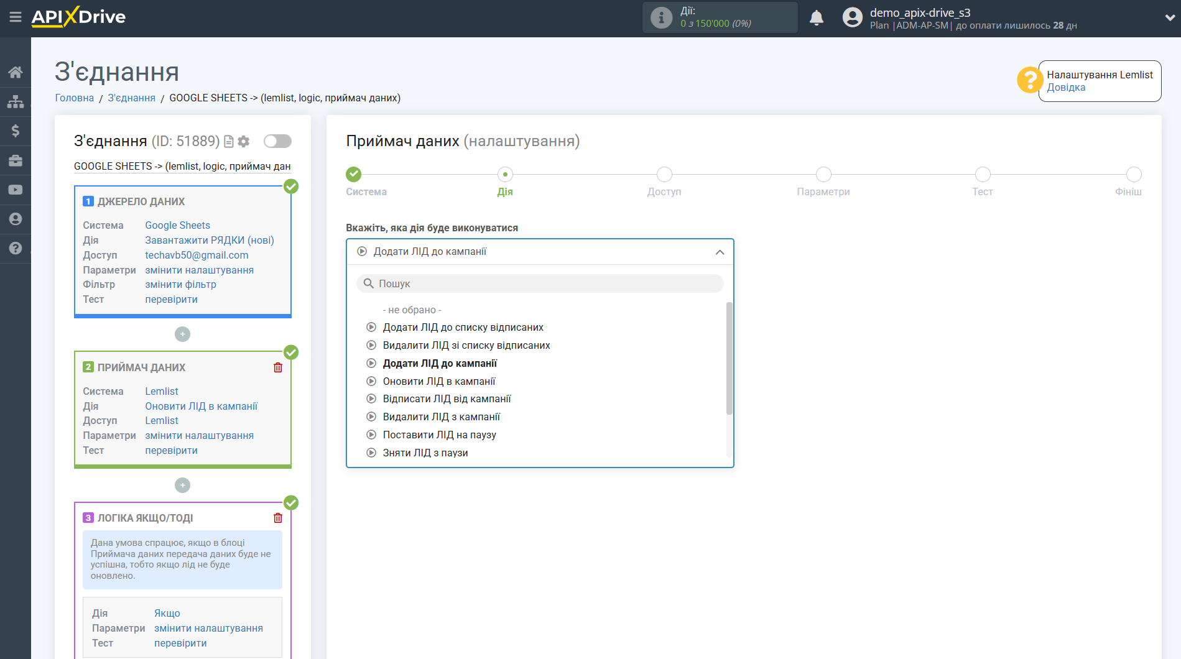Select 'Відписати ЛІД від кампанії'
This screenshot has width=1181, height=659.
pos(447,399)
